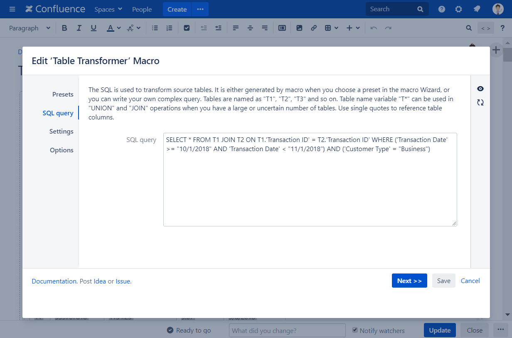The height and width of the screenshot is (338, 512).
Task: Open the text color picker dropdown
Action: pyautogui.click(x=118, y=28)
